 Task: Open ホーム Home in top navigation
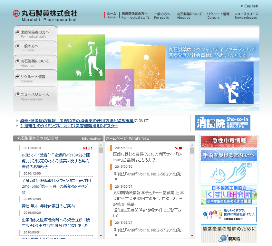pos(111,15)
